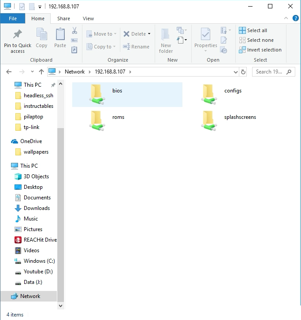The height and width of the screenshot is (320, 301).
Task: Click the Refresh button beside address bar
Action: pyautogui.click(x=243, y=72)
